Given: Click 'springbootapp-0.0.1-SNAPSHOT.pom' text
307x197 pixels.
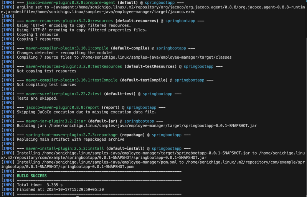Looking at the screenshot, I should coord(97,167).
